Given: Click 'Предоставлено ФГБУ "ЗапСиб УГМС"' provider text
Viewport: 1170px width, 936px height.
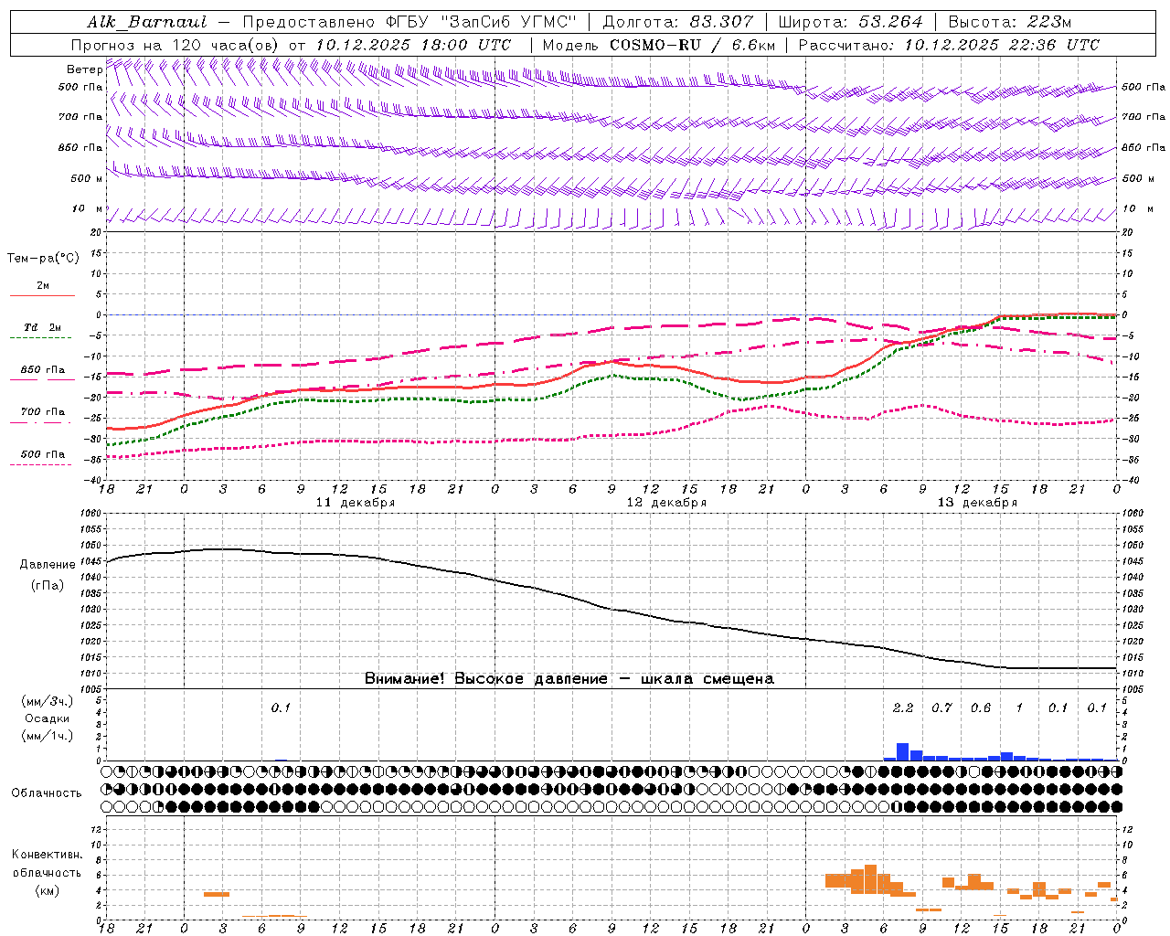Looking at the screenshot, I should coord(409,22).
